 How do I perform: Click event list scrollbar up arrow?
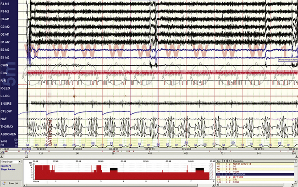point(296,161)
